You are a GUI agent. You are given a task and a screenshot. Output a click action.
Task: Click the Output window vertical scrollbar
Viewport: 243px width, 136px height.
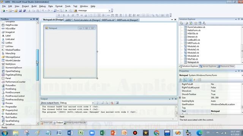pyautogui.click(x=176, y=112)
